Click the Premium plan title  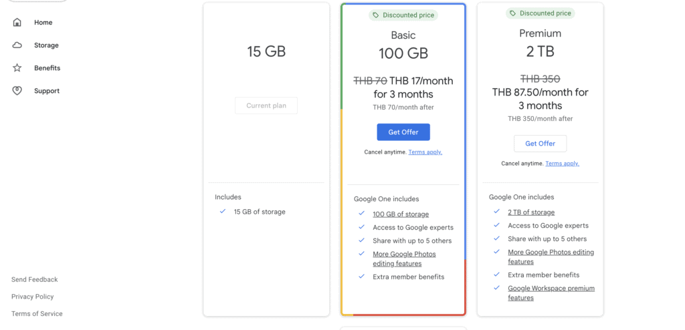click(541, 33)
